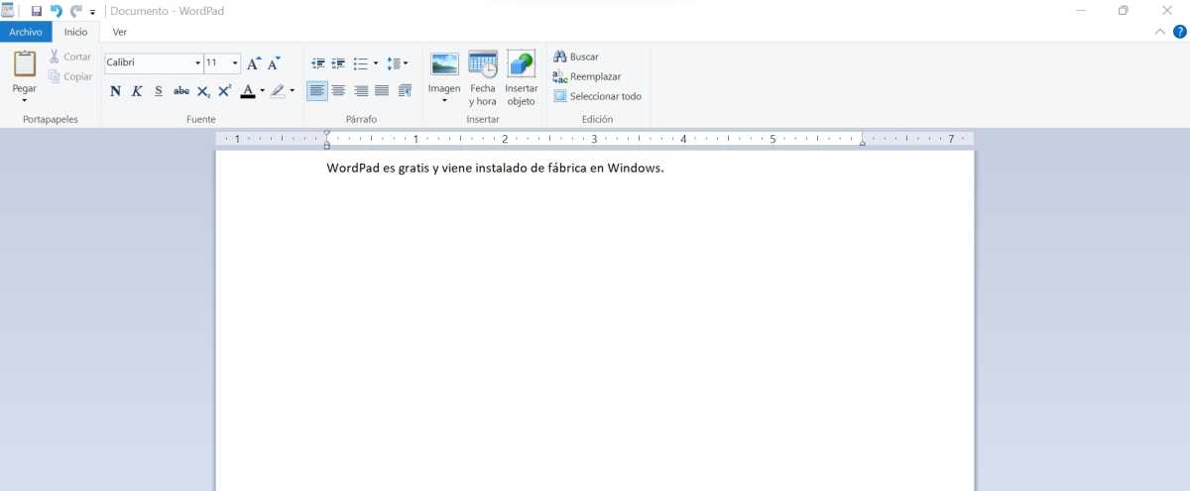Click the first-line indent marker on ruler
Viewport: 1190px width, 491px height.
click(327, 134)
